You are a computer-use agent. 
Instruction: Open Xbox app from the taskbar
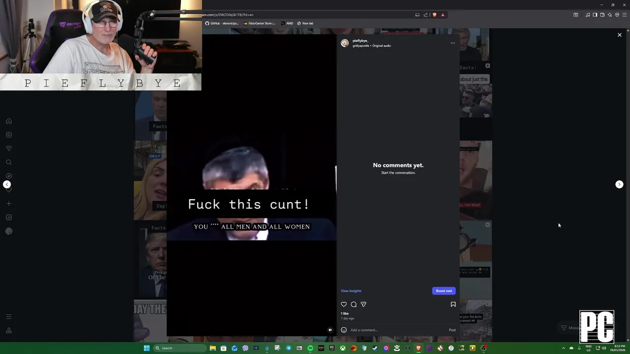(x=343, y=348)
